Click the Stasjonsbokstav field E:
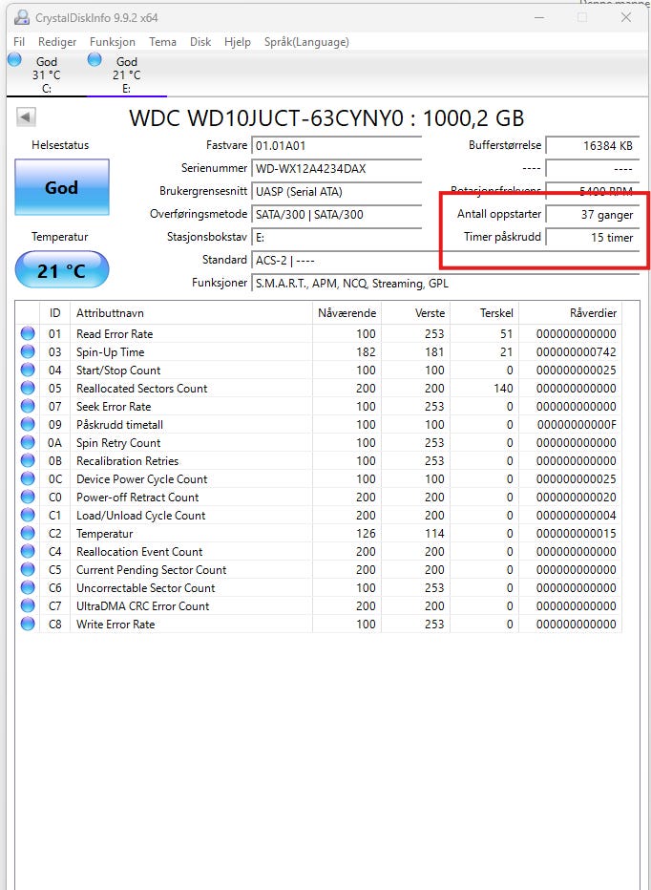 click(336, 238)
